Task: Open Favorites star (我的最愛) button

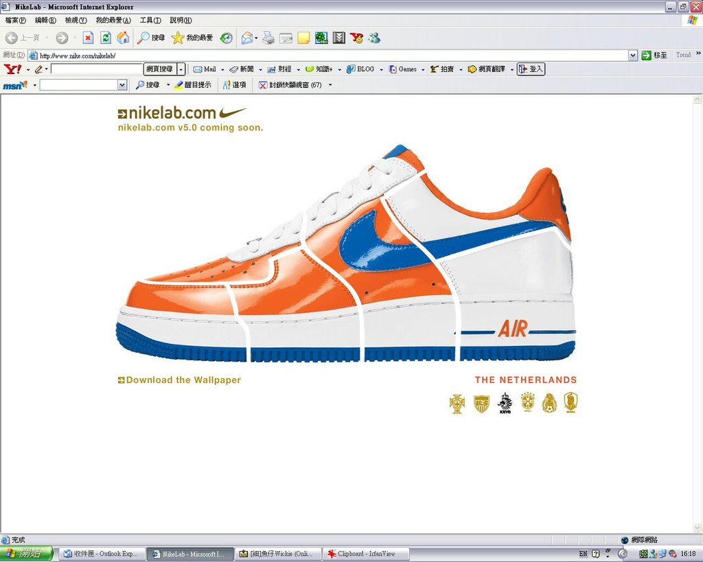Action: pos(192,38)
